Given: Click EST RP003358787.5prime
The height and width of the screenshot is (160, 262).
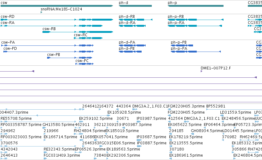Looking at the screenshot, I should pyautogui.click(x=21, y=125).
